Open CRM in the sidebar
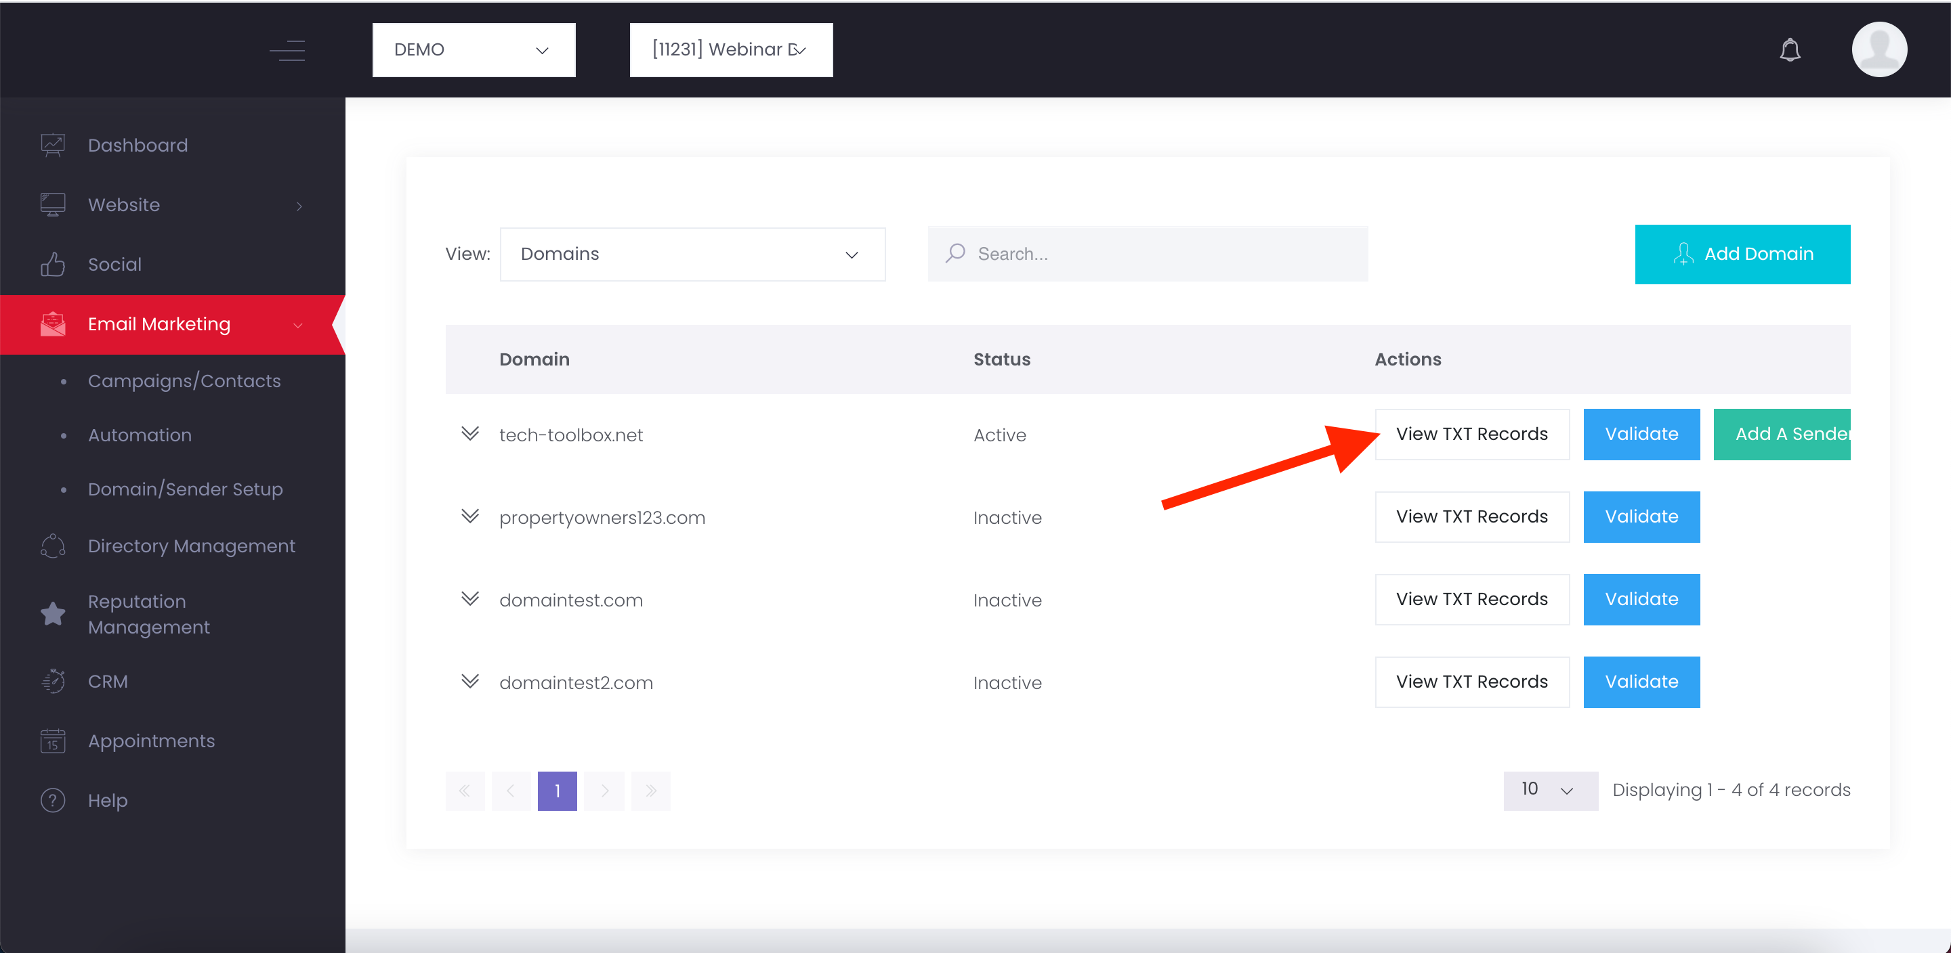Screen dimensions: 1951x953 click(108, 682)
